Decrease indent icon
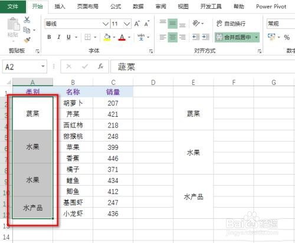The image size is (295, 243). [x=196, y=37]
